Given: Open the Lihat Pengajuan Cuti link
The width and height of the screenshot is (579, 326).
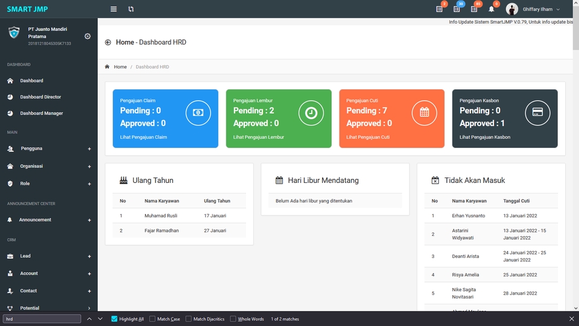Looking at the screenshot, I should point(368,137).
